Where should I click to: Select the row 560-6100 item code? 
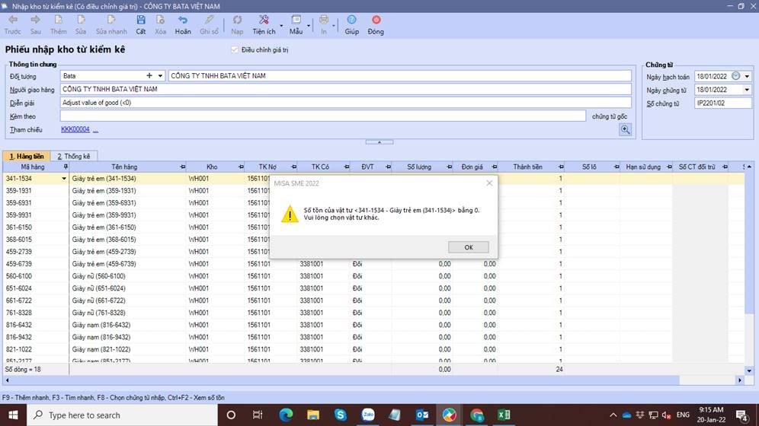[x=35, y=276]
